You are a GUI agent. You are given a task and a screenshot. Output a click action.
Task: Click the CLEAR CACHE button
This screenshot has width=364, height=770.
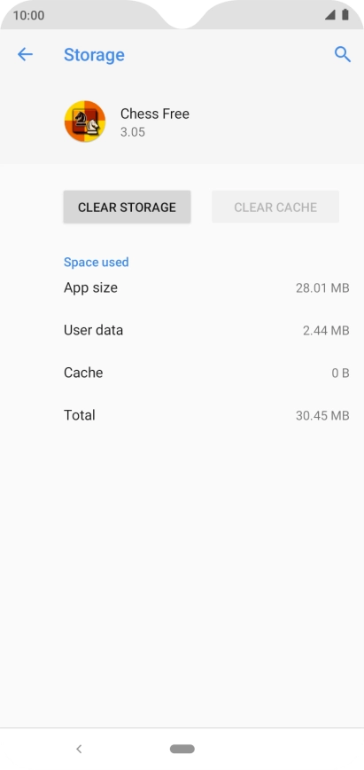[275, 208]
